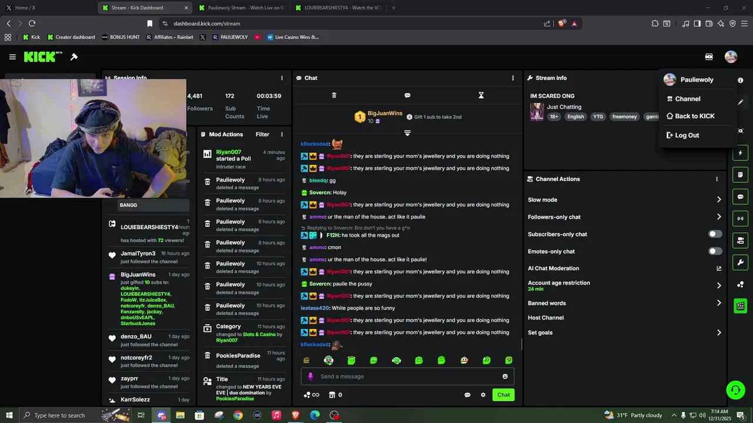Image resolution: width=753 pixels, height=423 pixels.
Task: Open chat settings gear icon
Action: [483, 395]
